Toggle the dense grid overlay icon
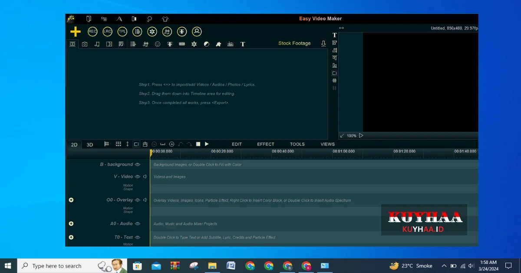 click(x=334, y=81)
